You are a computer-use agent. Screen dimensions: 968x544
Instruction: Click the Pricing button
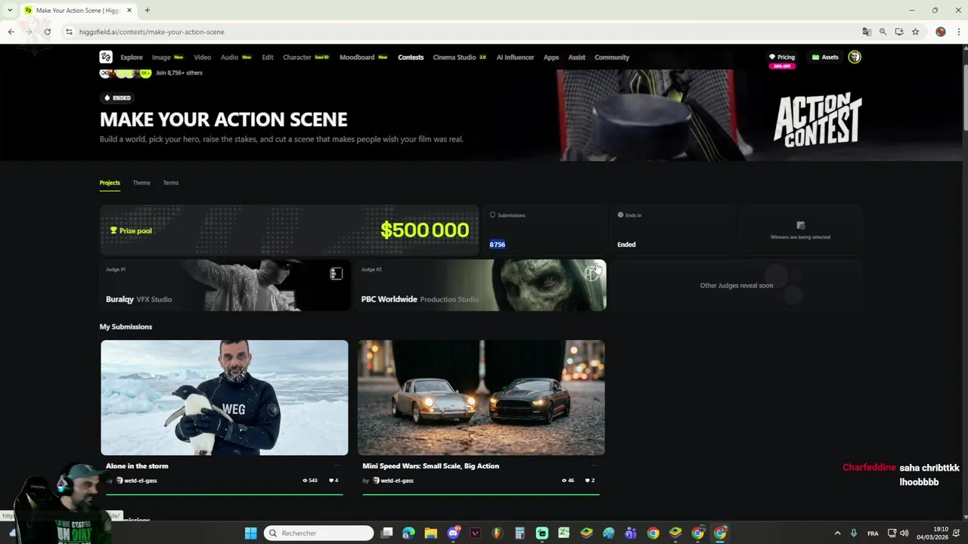pyautogui.click(x=782, y=57)
